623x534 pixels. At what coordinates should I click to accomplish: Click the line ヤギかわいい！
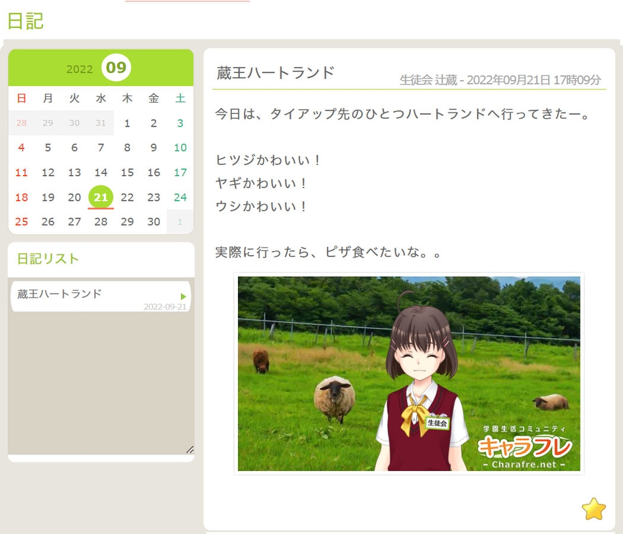pyautogui.click(x=261, y=183)
